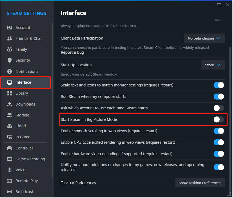Click the Downloads arrow icon
This screenshot has width=233, height=198.
coord(10,104)
